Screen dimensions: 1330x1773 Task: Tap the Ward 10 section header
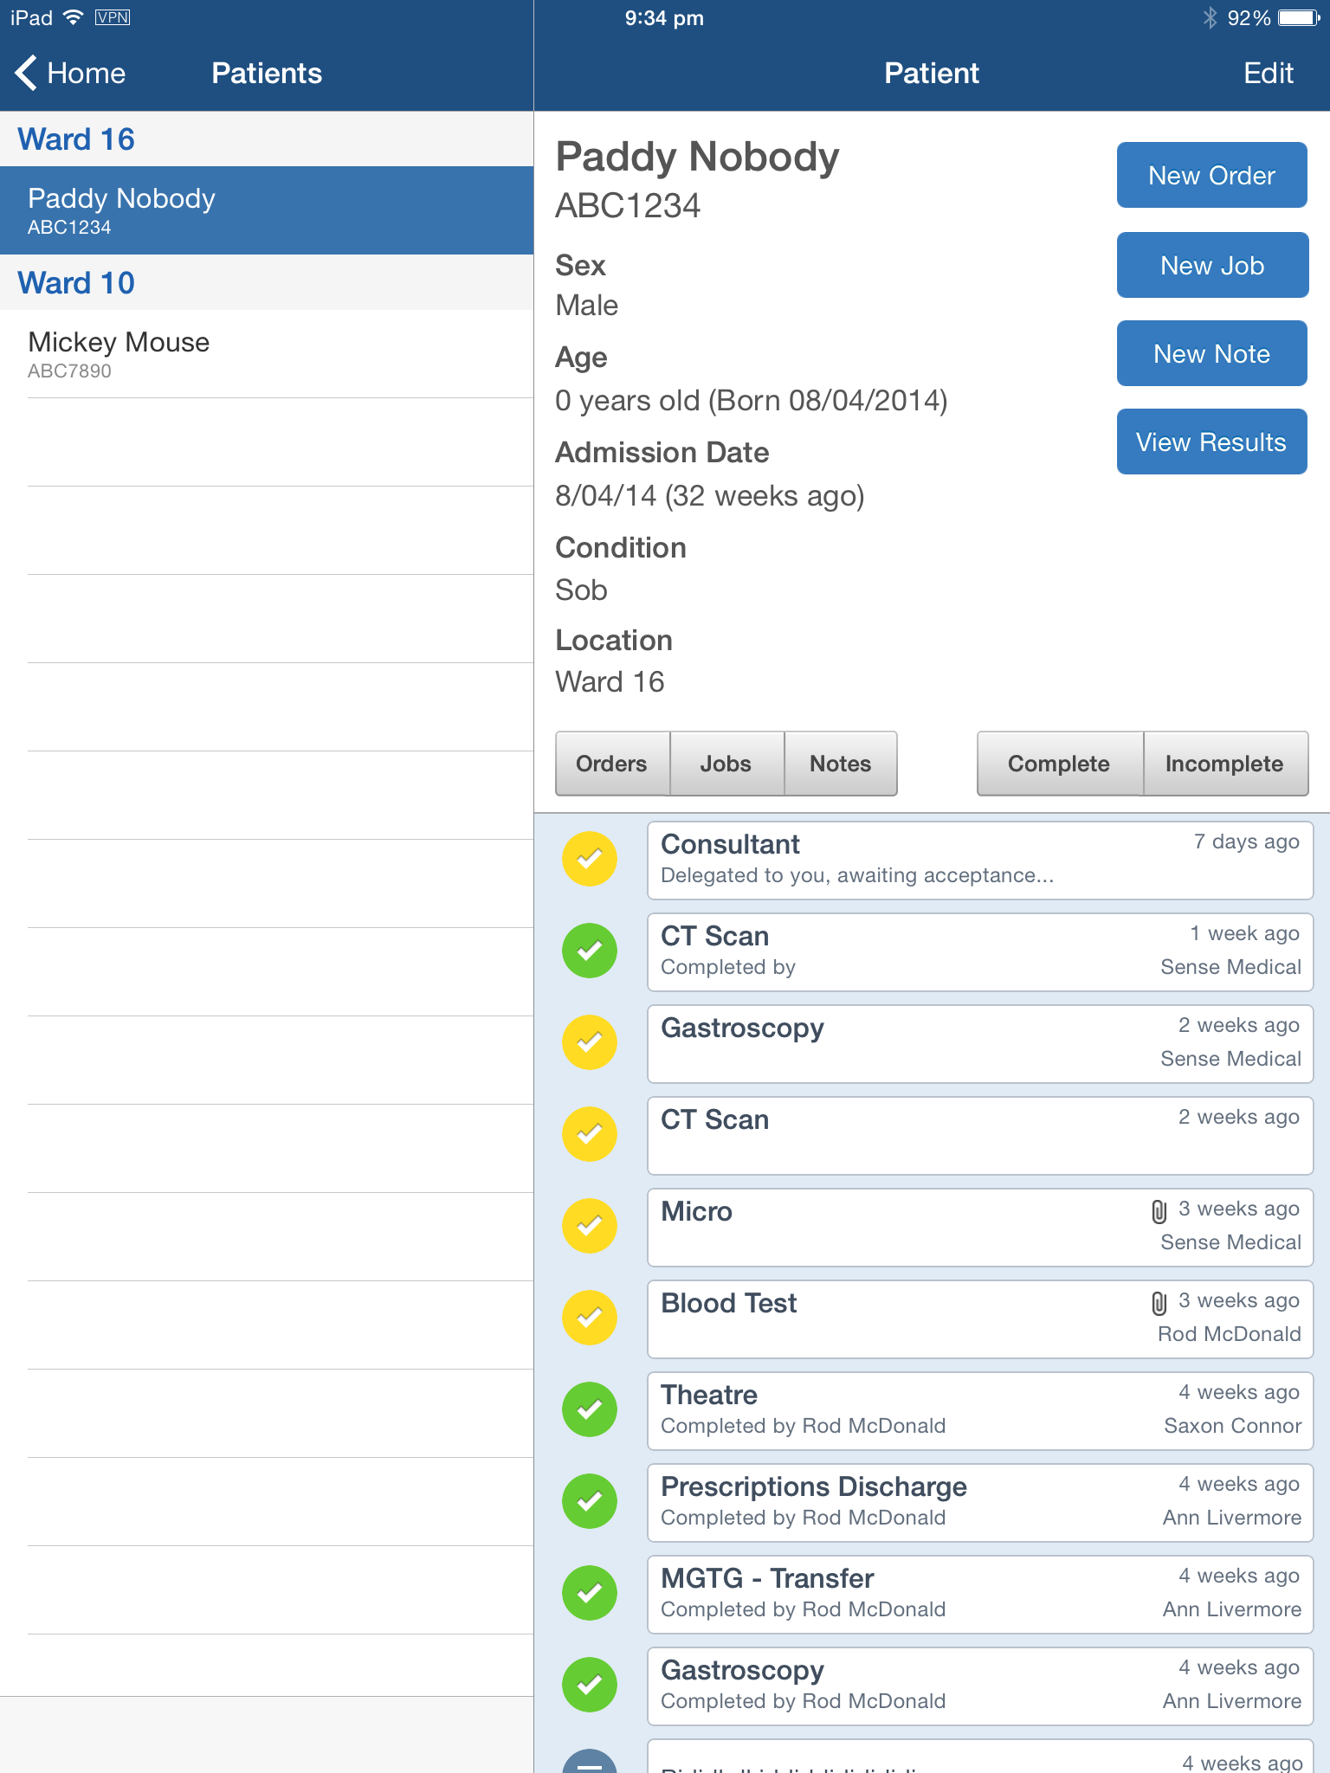(x=267, y=283)
